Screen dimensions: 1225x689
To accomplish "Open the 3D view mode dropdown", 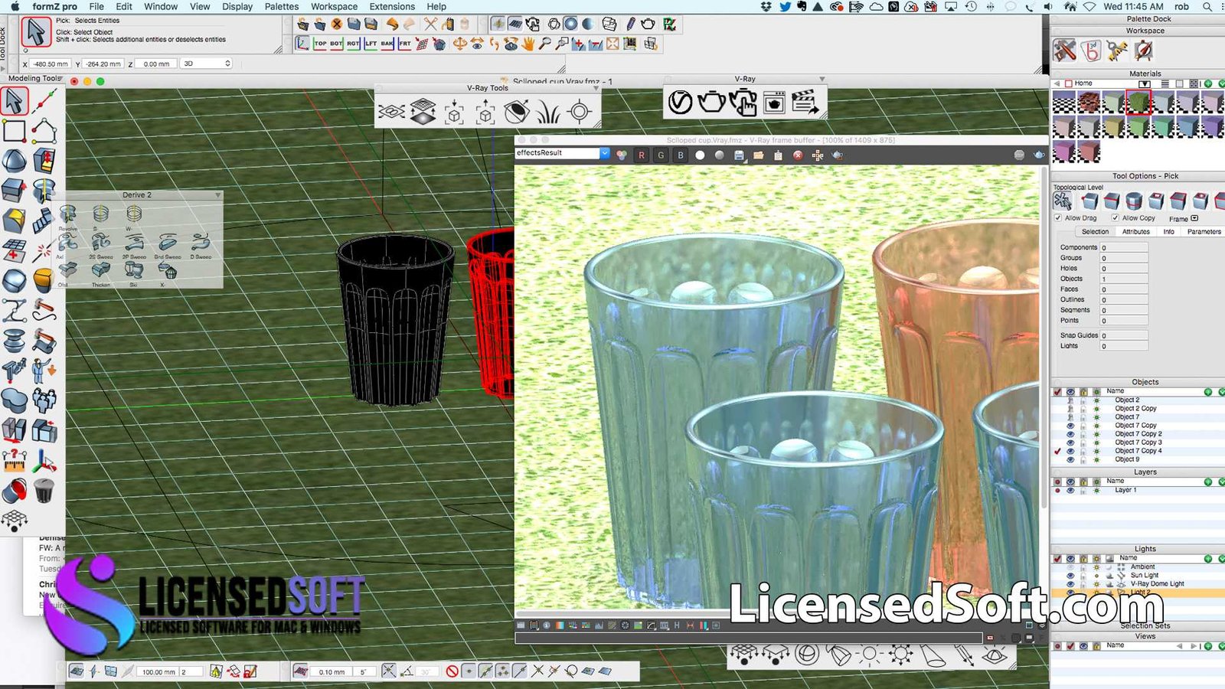I will tap(206, 64).
